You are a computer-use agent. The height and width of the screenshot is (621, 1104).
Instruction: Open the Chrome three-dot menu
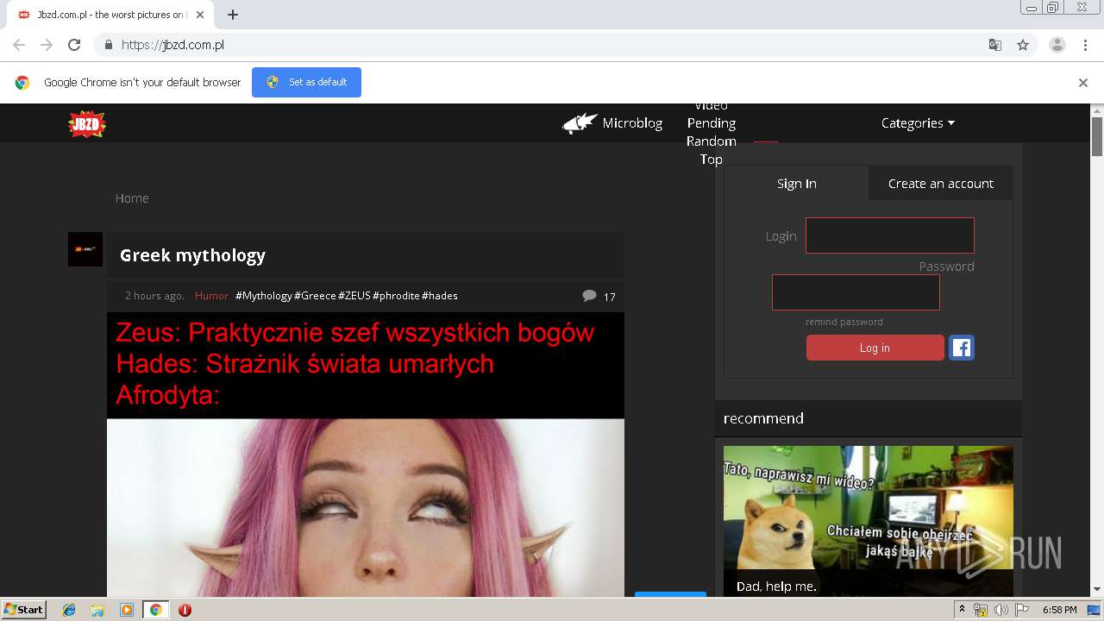[x=1085, y=45]
